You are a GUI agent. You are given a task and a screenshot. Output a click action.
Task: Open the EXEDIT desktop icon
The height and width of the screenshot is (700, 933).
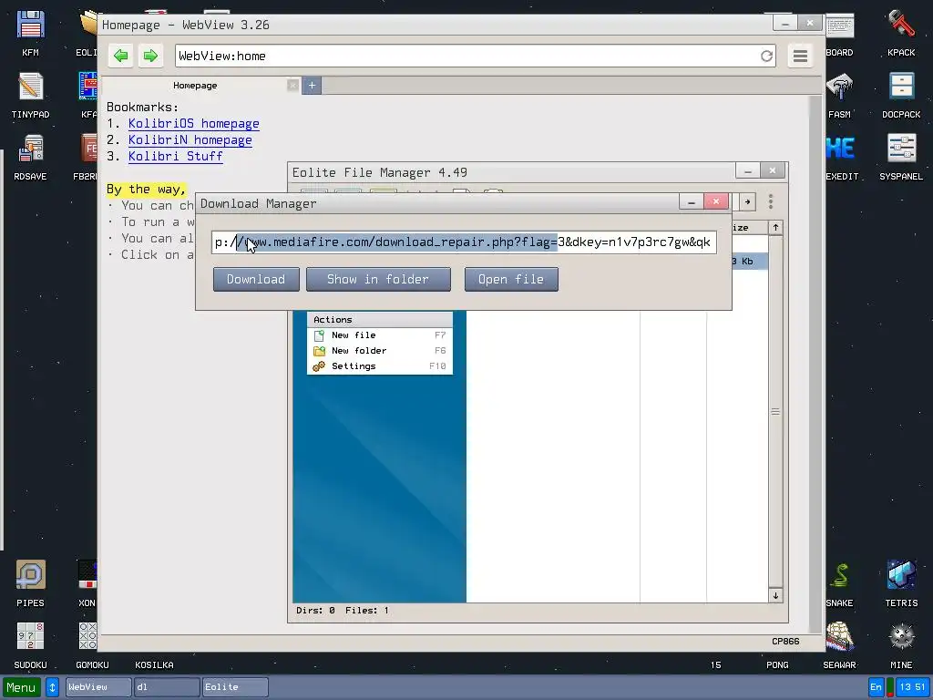[x=841, y=157]
